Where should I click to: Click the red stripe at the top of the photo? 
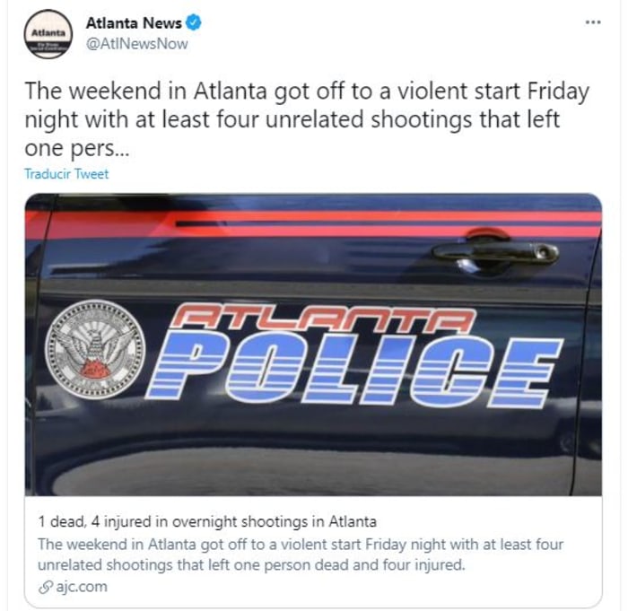pos(313,223)
